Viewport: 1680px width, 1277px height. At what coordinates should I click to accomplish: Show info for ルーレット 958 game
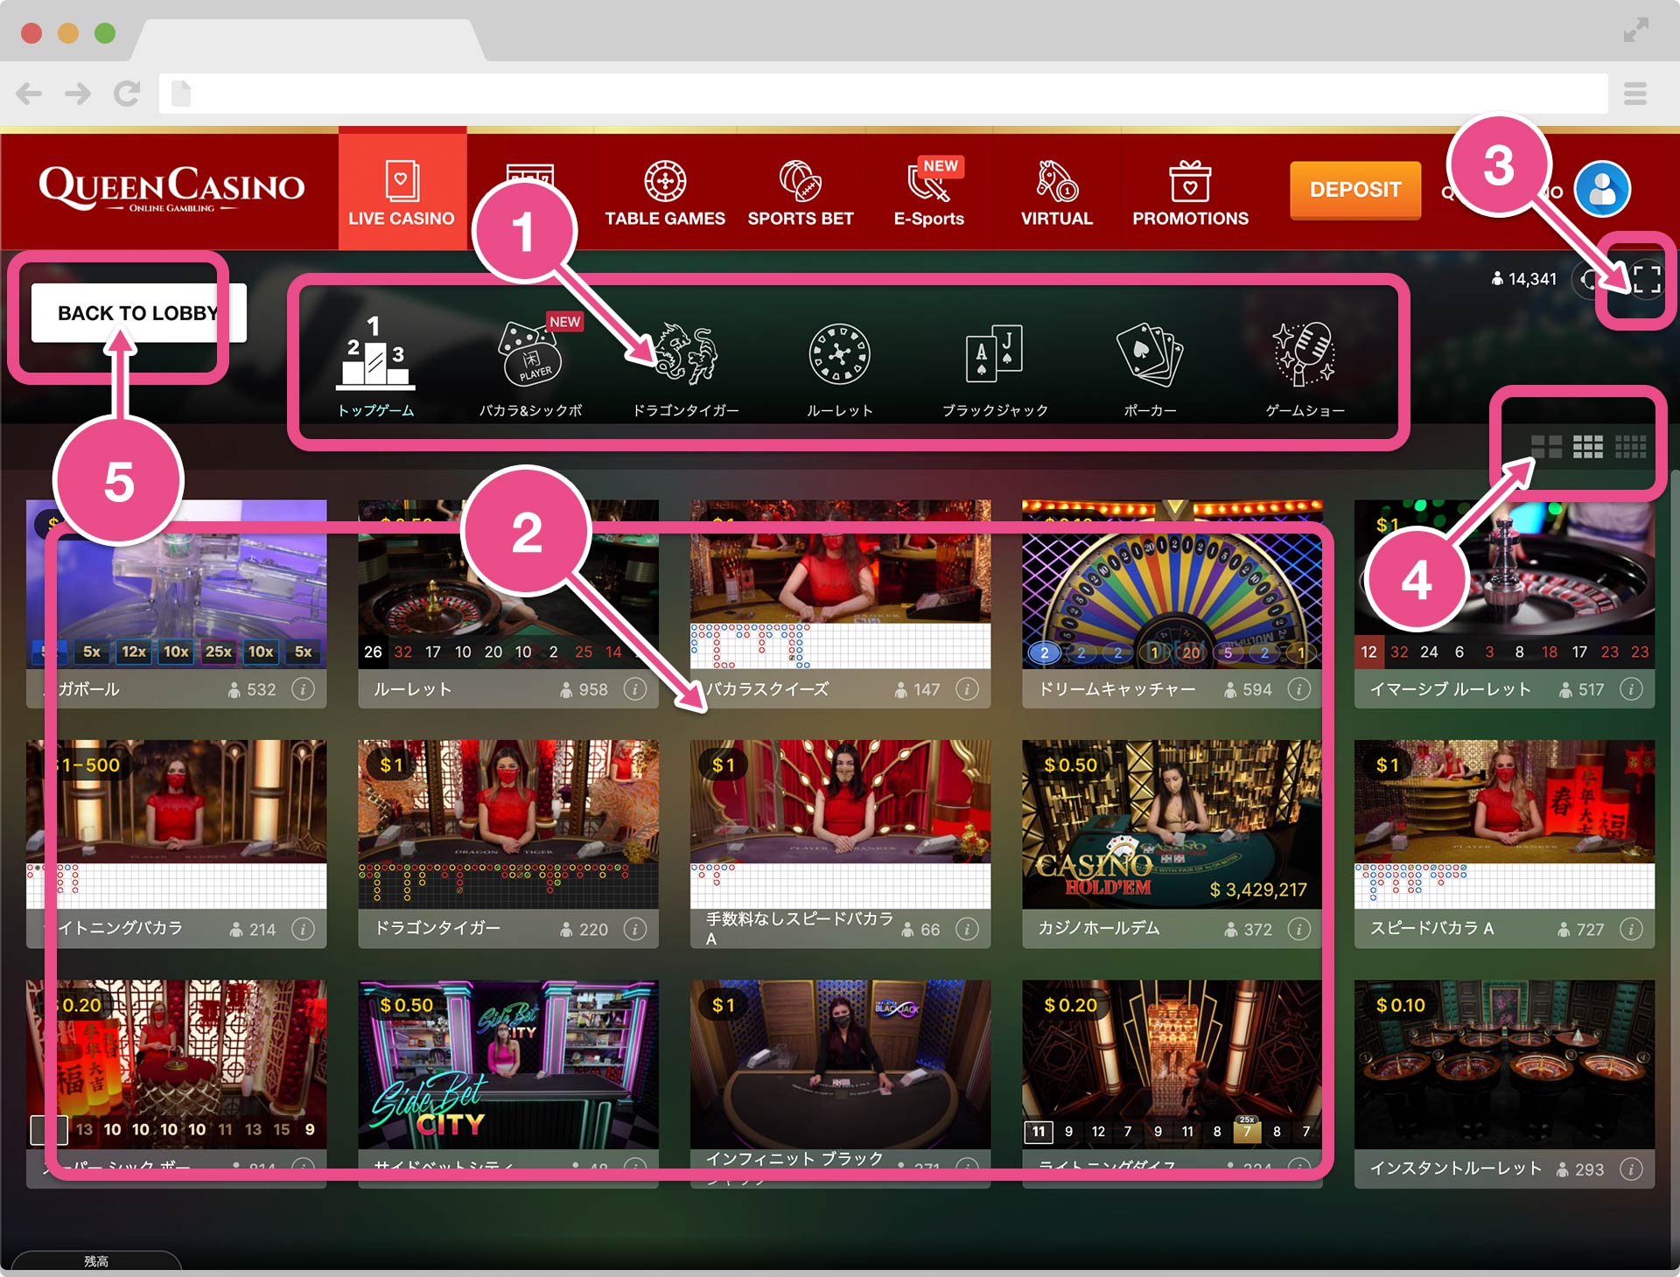point(635,689)
